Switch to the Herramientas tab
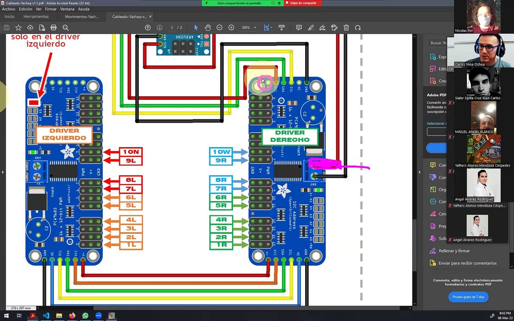514x321 pixels. [36, 16]
